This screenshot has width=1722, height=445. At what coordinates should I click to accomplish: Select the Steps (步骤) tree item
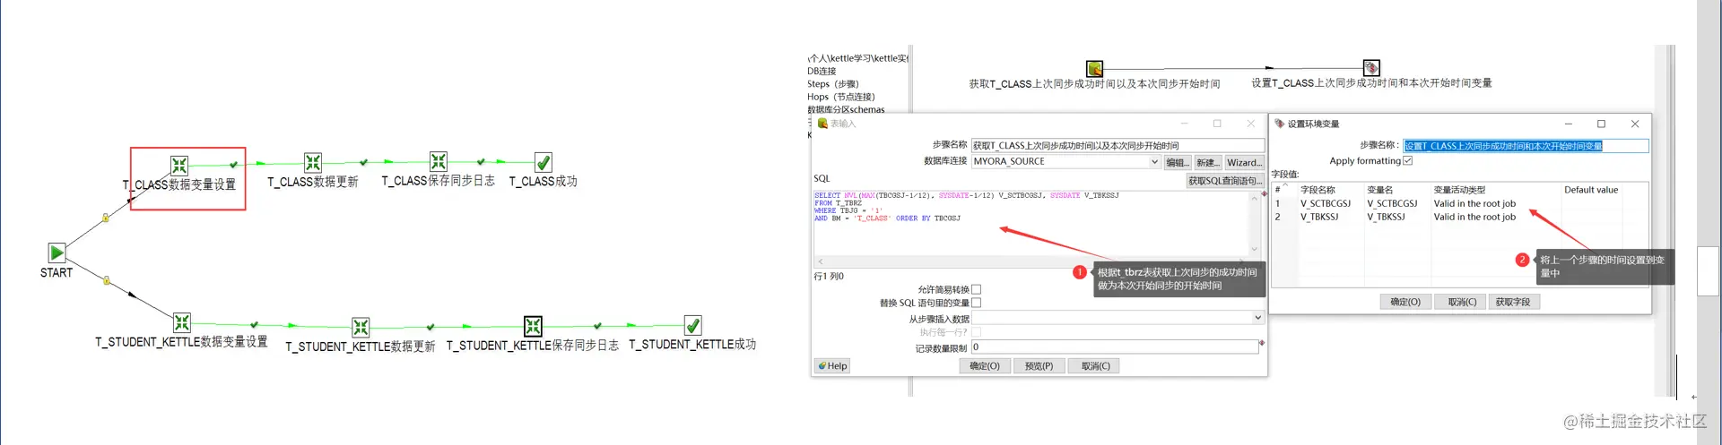(x=833, y=84)
